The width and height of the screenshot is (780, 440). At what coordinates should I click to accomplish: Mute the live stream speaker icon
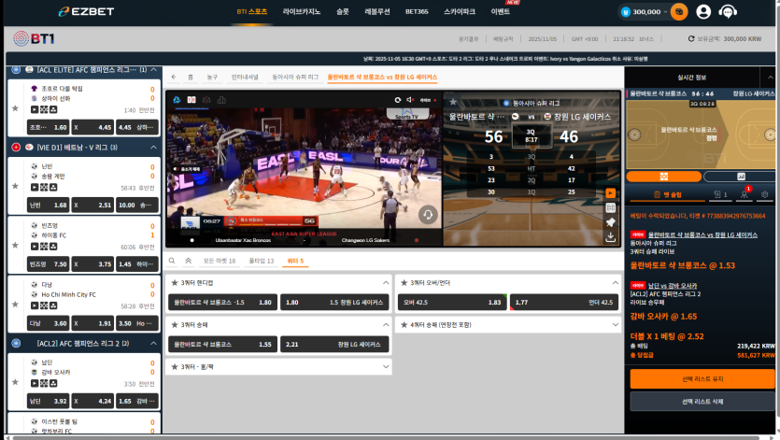[397, 99]
